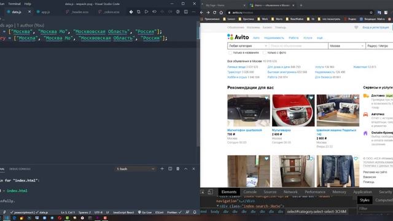
Task: Click the Avito search input field
Action: click(298, 46)
